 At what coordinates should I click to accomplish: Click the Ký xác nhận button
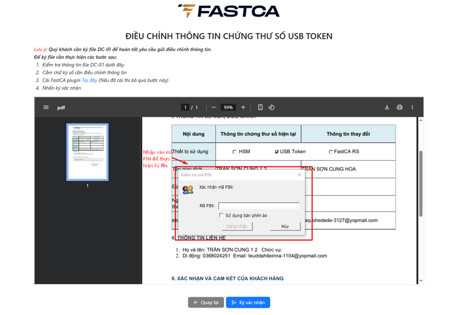pyautogui.click(x=248, y=302)
